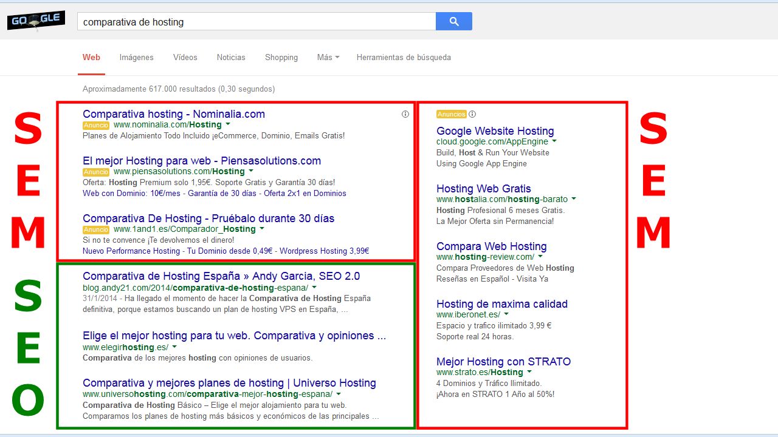Click 'Soporte real 24 horas.' description text
This screenshot has height=437, width=778.
pyautogui.click(x=475, y=336)
